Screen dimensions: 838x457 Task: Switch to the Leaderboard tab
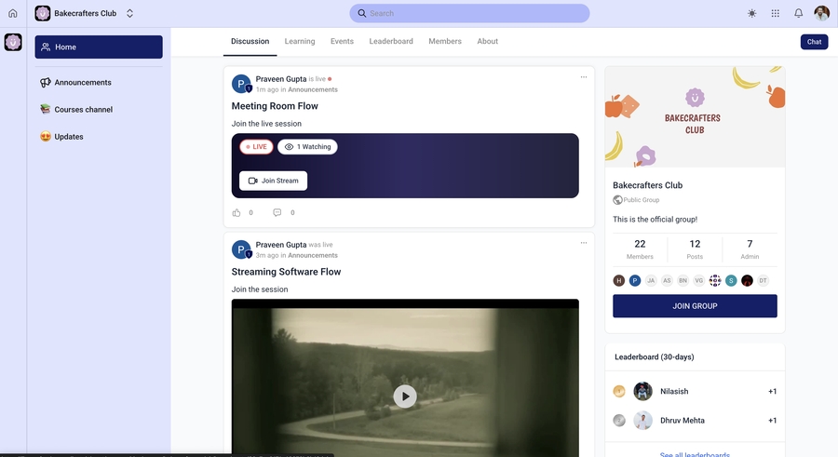(x=391, y=41)
